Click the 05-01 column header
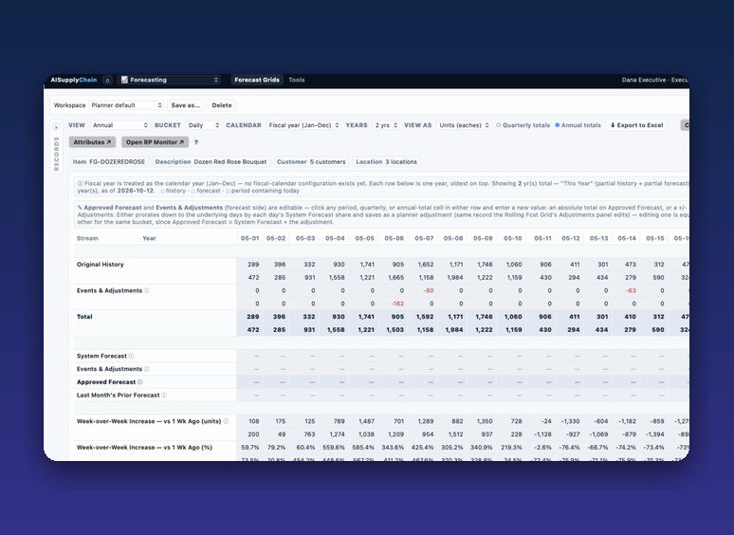 (x=250, y=238)
